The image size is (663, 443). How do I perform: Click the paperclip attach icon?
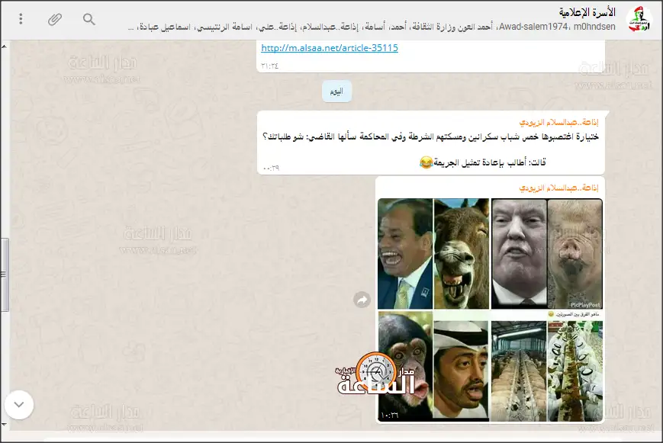click(55, 19)
